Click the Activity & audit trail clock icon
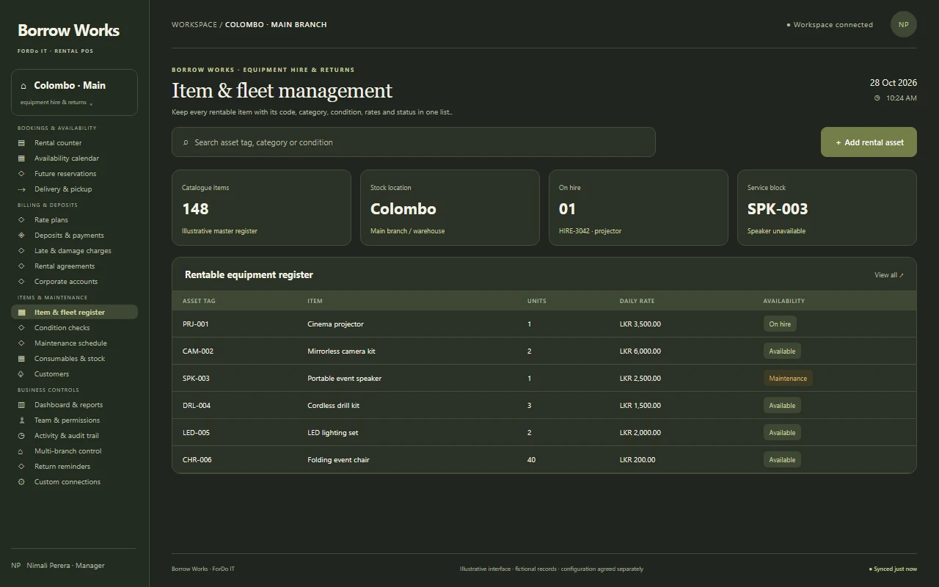 (21, 436)
